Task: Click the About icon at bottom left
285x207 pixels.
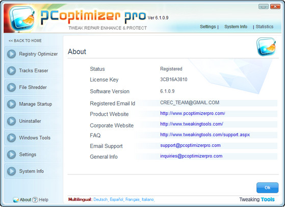Action: (16, 200)
